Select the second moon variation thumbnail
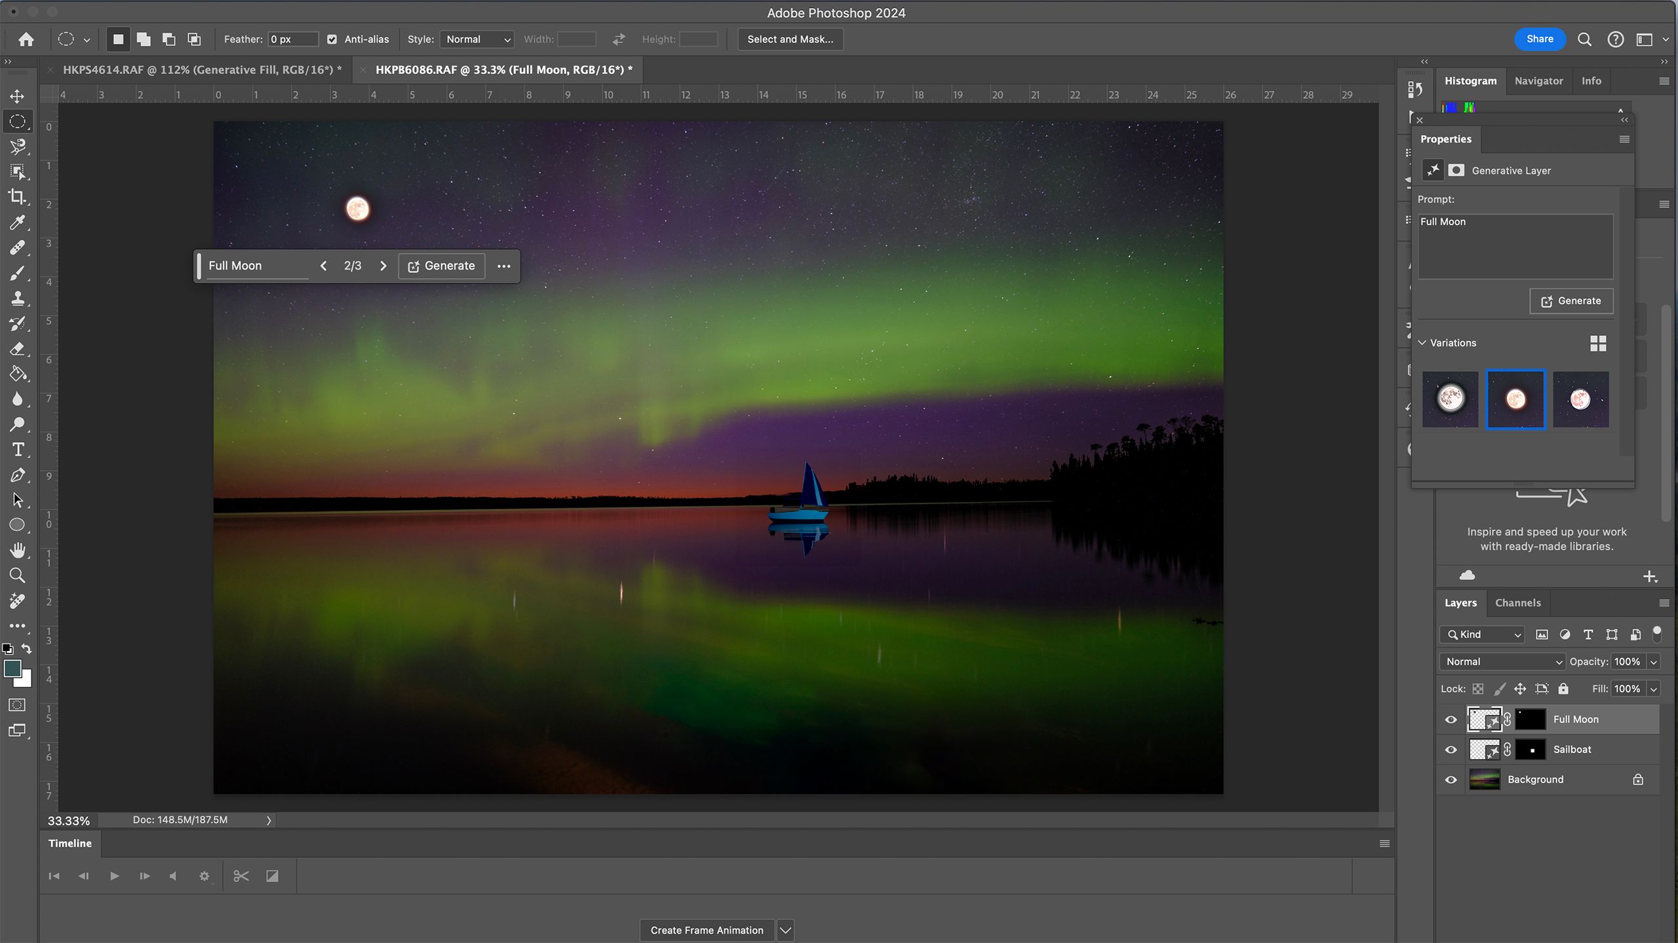The height and width of the screenshot is (943, 1678). [x=1515, y=398]
